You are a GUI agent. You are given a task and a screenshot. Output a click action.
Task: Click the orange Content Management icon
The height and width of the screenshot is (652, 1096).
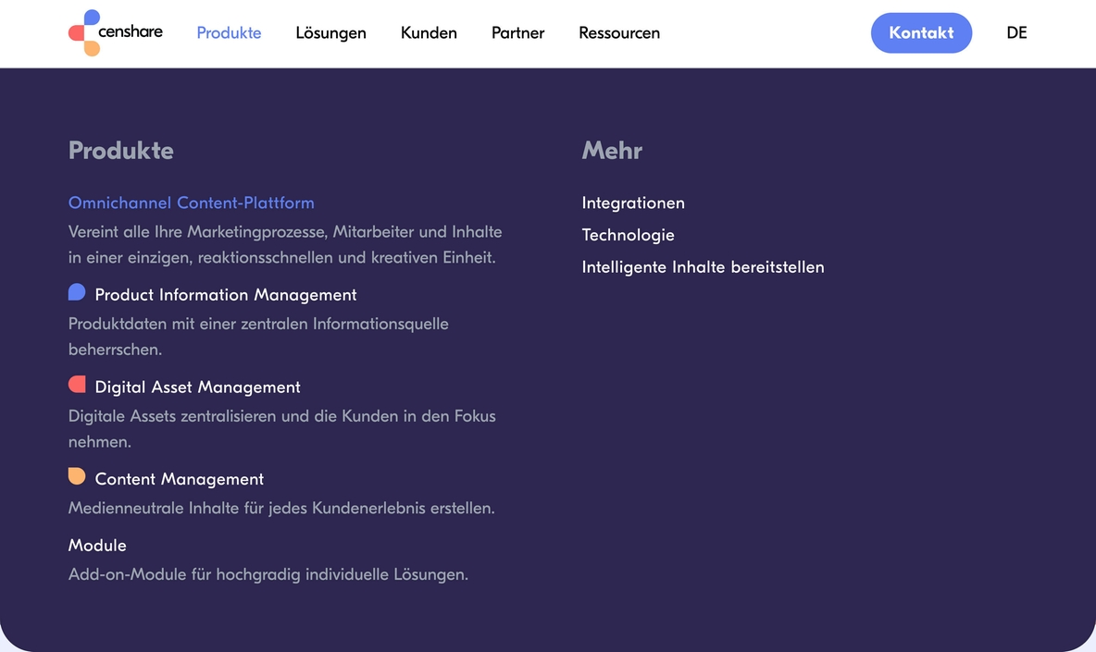(x=77, y=477)
